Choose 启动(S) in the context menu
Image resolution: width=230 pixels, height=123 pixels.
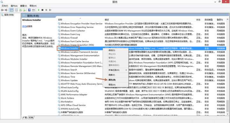coord(116,50)
